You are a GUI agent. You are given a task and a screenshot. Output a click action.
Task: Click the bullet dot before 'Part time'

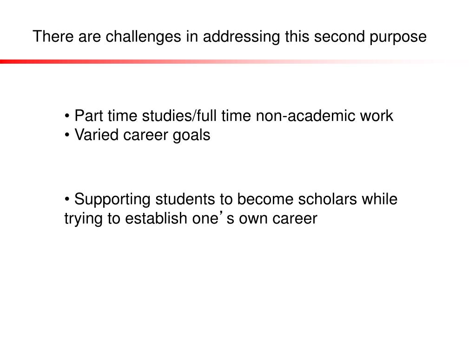click(67, 116)
